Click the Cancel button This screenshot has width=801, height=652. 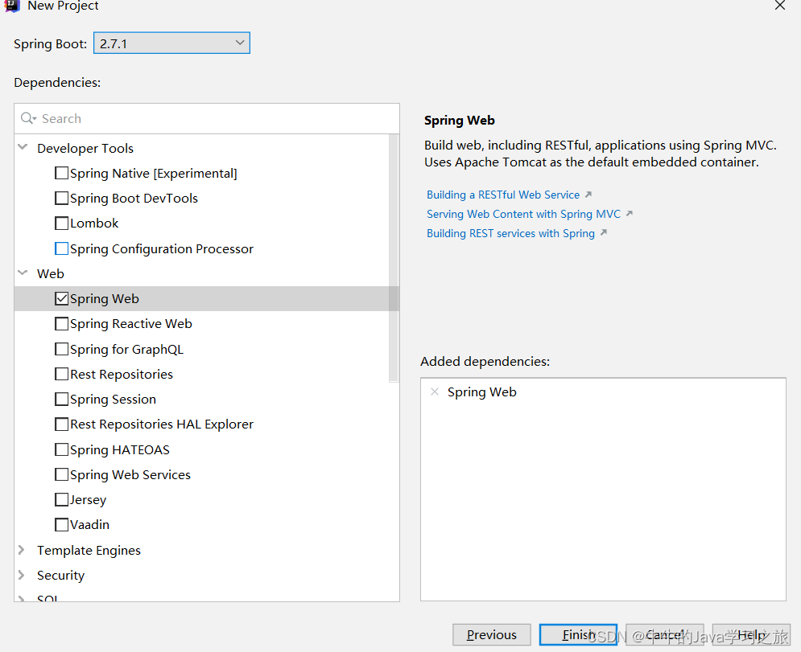pyautogui.click(x=665, y=634)
